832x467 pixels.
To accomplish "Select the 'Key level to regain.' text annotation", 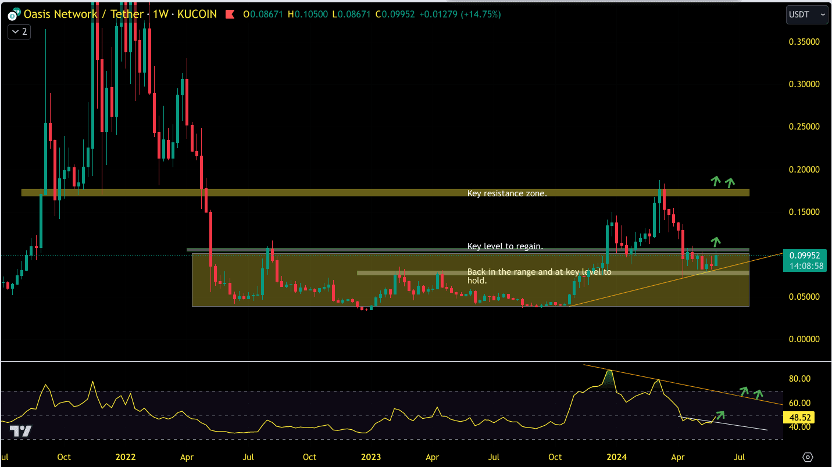I will tap(505, 246).
